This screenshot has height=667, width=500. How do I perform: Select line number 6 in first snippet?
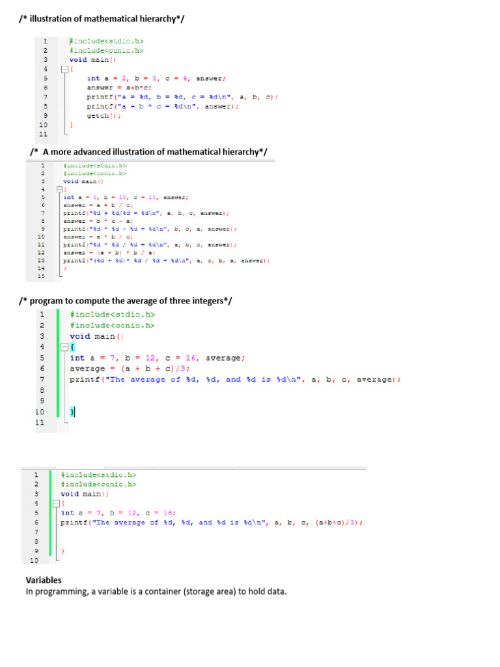click(46, 88)
